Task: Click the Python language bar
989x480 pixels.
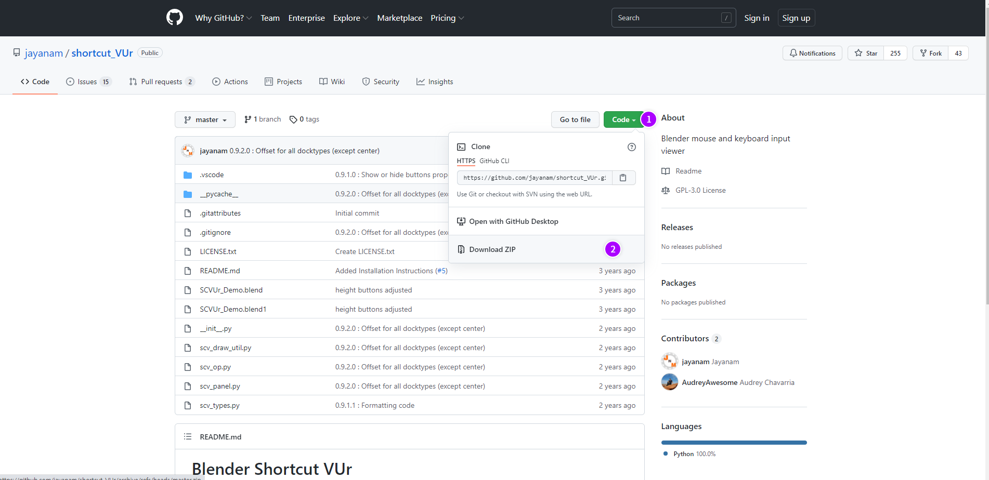Action: (x=734, y=443)
